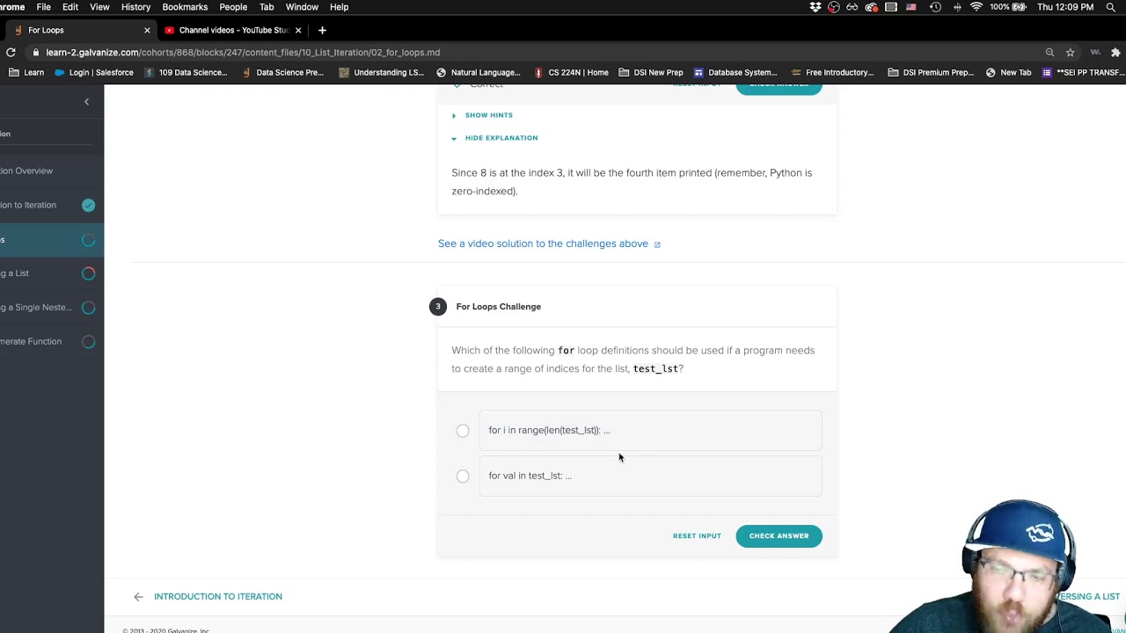
Task: Click the clock showing Thu 12:09 PM
Action: (x=1065, y=7)
